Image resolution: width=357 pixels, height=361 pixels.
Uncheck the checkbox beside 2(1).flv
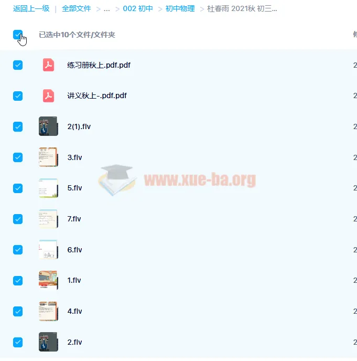coord(18,126)
